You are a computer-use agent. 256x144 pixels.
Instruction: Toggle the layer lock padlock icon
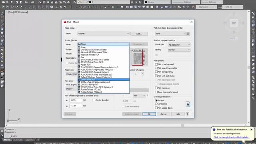(87, 2)
